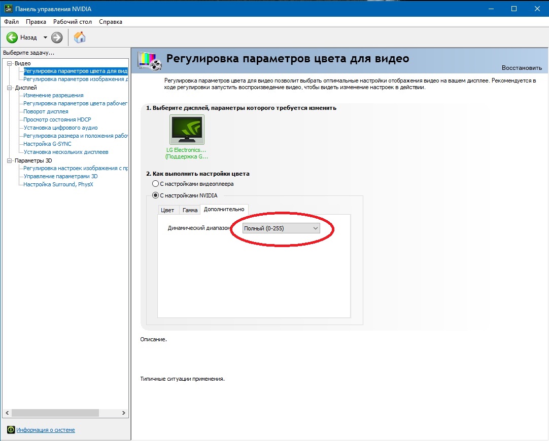Viewport: 549px width, 441px height.
Task: Open Регулировка параметров цвета рабочего стола
Action: pos(75,103)
